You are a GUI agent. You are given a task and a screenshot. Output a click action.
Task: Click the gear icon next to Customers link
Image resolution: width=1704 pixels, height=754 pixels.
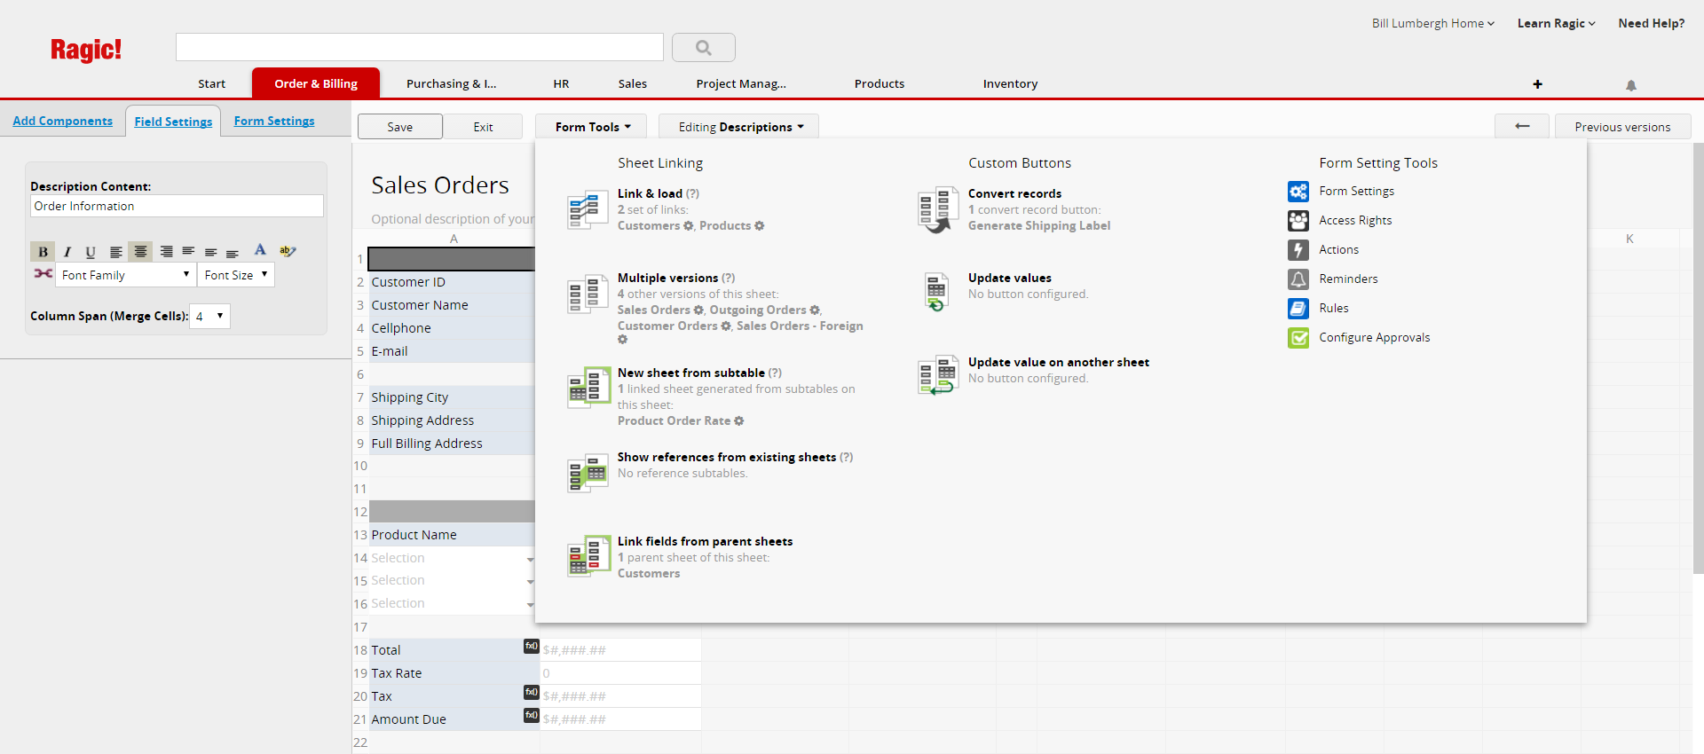pyautogui.click(x=689, y=226)
